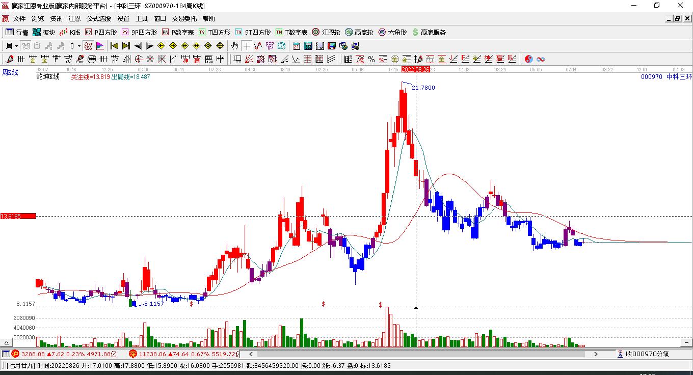This screenshot has width=693, height=375.
Task: Open the 帮助 menu
Action: (208, 19)
